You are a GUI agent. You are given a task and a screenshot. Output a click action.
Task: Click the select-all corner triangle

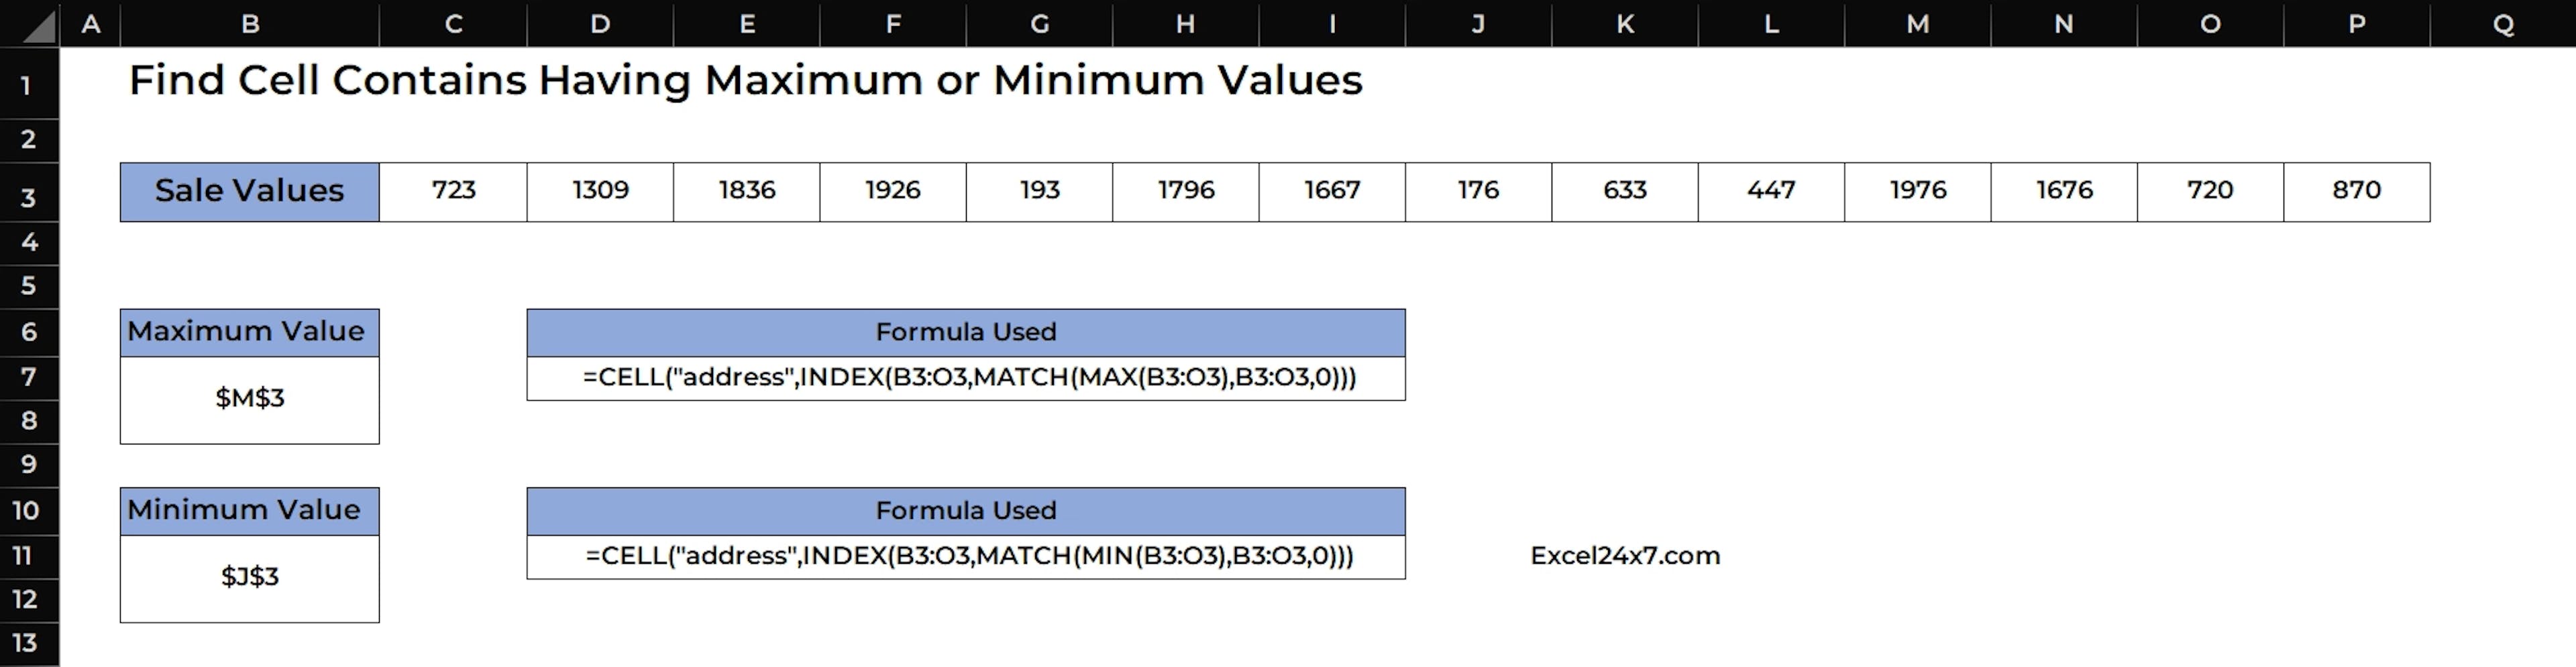pos(38,26)
